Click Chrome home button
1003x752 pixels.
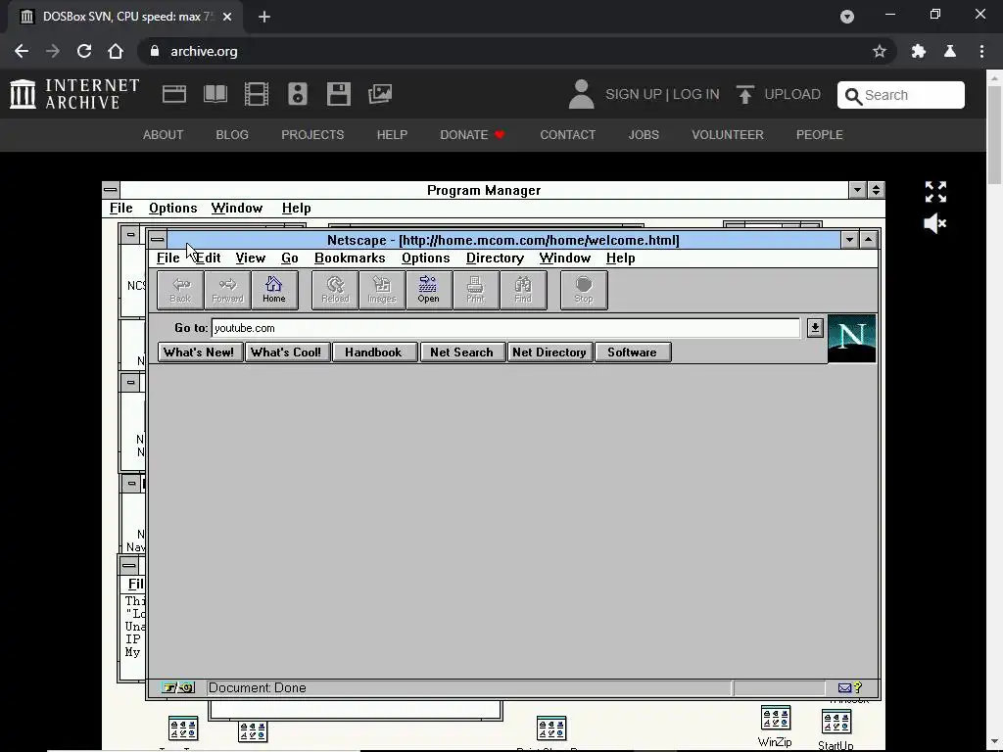tap(116, 51)
